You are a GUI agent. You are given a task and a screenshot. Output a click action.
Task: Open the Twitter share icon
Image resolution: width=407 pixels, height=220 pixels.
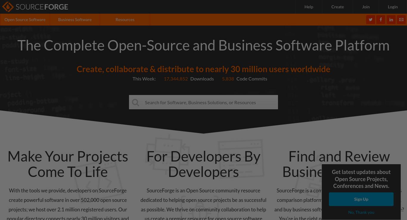pyautogui.click(x=371, y=20)
